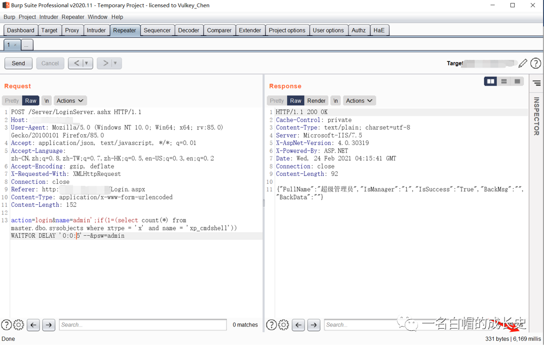Image resolution: width=544 pixels, height=347 pixels.
Task: Click the WAITFOR DELAY payload line
Action: coord(68,236)
